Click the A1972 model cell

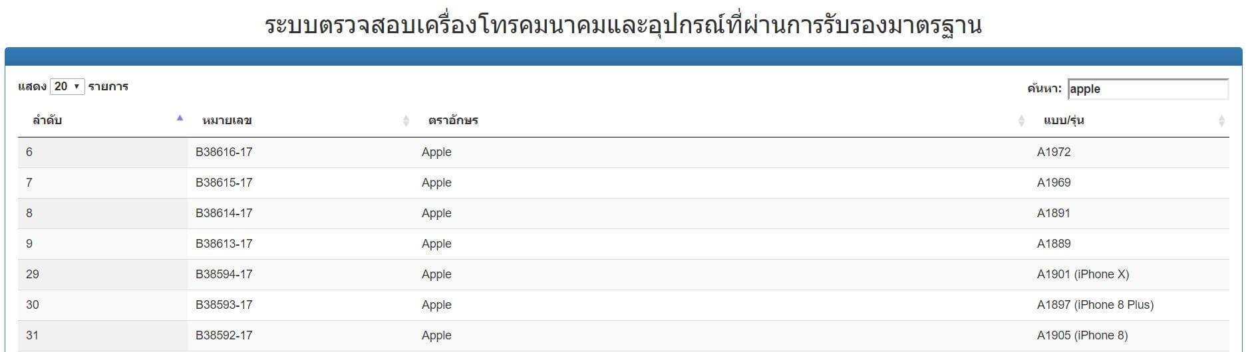(1054, 152)
